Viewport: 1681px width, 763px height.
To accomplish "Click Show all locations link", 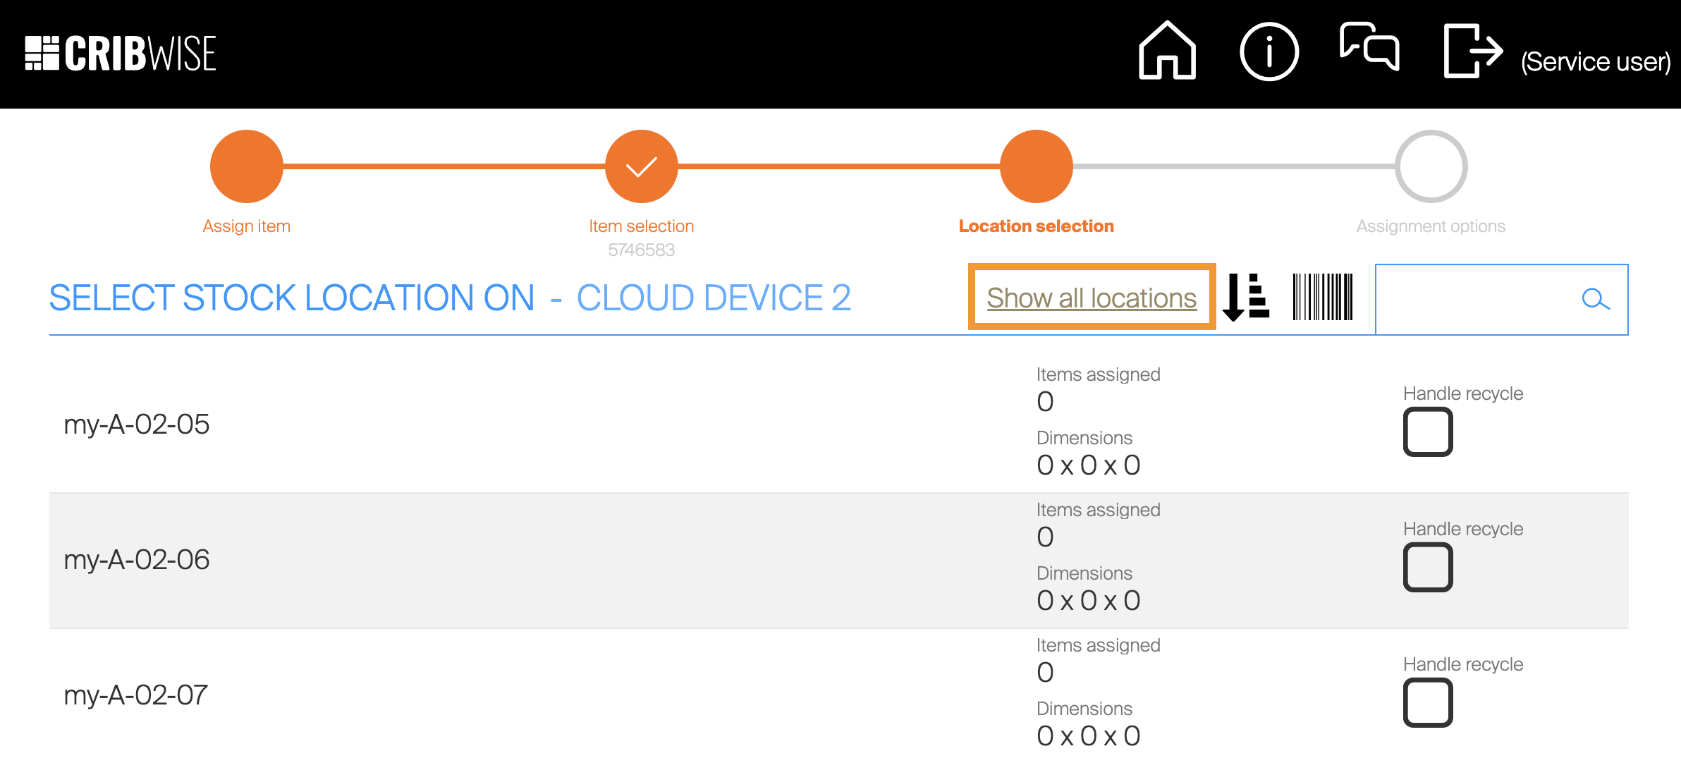I will [x=1092, y=298].
